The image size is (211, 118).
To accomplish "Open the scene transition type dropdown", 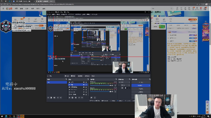I will pos(124,82).
